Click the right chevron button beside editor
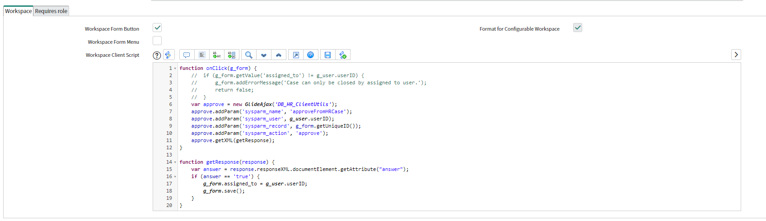The height and width of the screenshot is (221, 766). [x=736, y=55]
